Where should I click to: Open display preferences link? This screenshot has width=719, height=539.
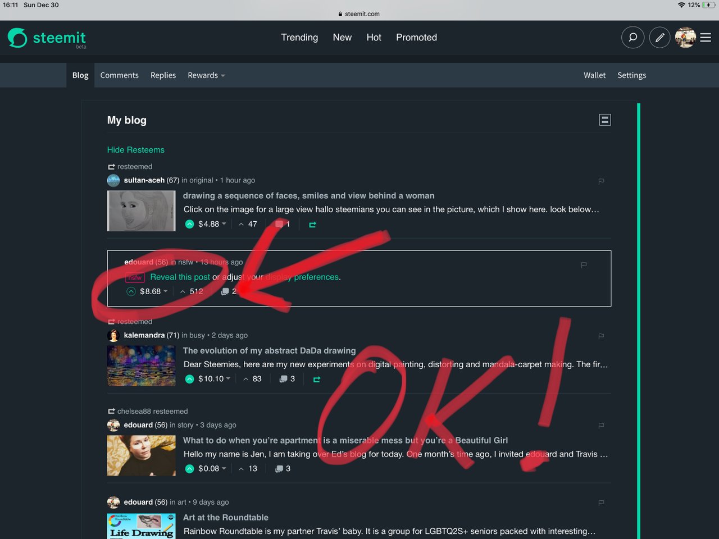303,277
